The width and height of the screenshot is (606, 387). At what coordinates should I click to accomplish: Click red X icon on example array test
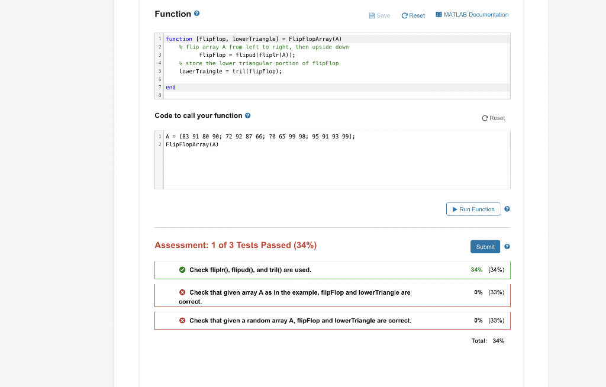point(182,292)
